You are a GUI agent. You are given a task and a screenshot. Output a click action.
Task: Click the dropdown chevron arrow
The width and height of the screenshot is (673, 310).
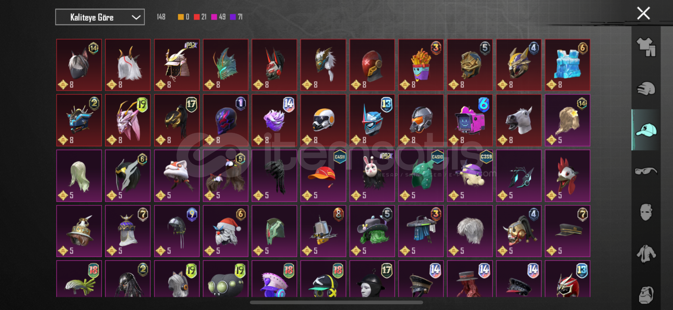(136, 18)
